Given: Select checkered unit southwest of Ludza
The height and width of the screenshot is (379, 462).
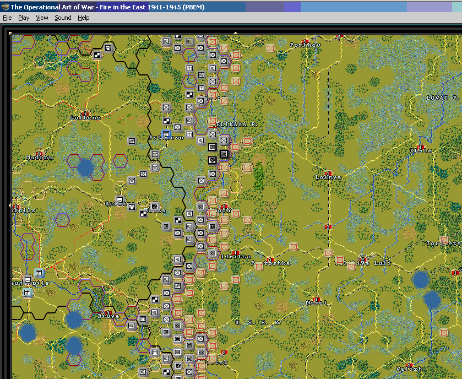Looking at the screenshot, I should (x=143, y=213).
